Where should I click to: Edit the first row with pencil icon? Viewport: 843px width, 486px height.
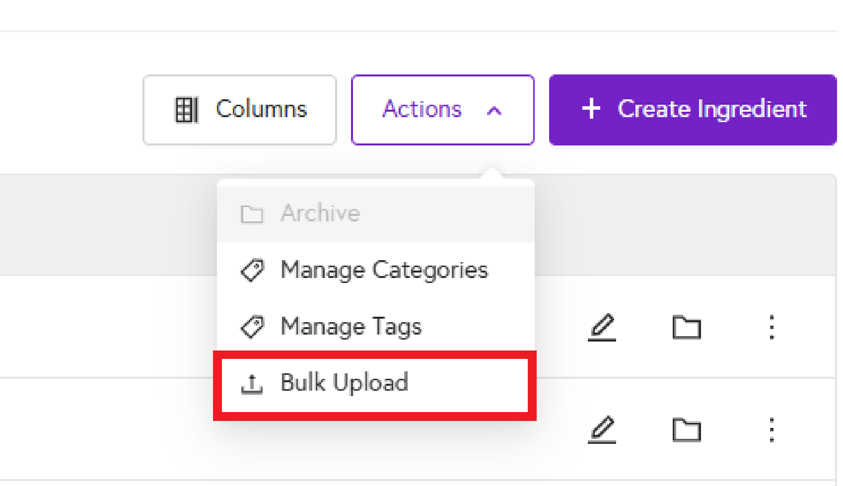(602, 327)
